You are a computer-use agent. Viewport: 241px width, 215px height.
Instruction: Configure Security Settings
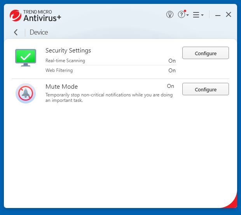[x=206, y=53]
